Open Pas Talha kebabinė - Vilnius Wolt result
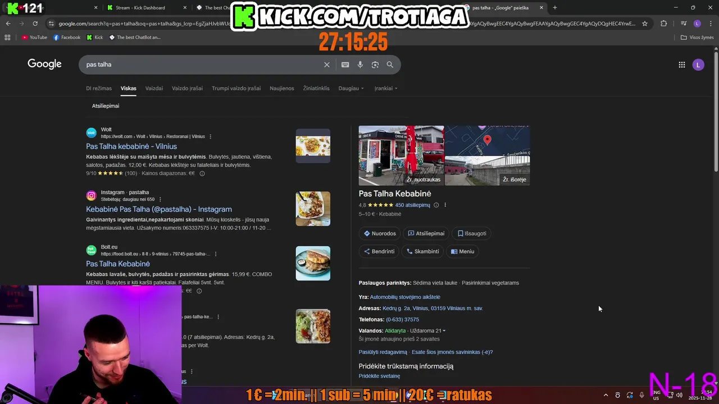The image size is (719, 404). click(x=131, y=146)
